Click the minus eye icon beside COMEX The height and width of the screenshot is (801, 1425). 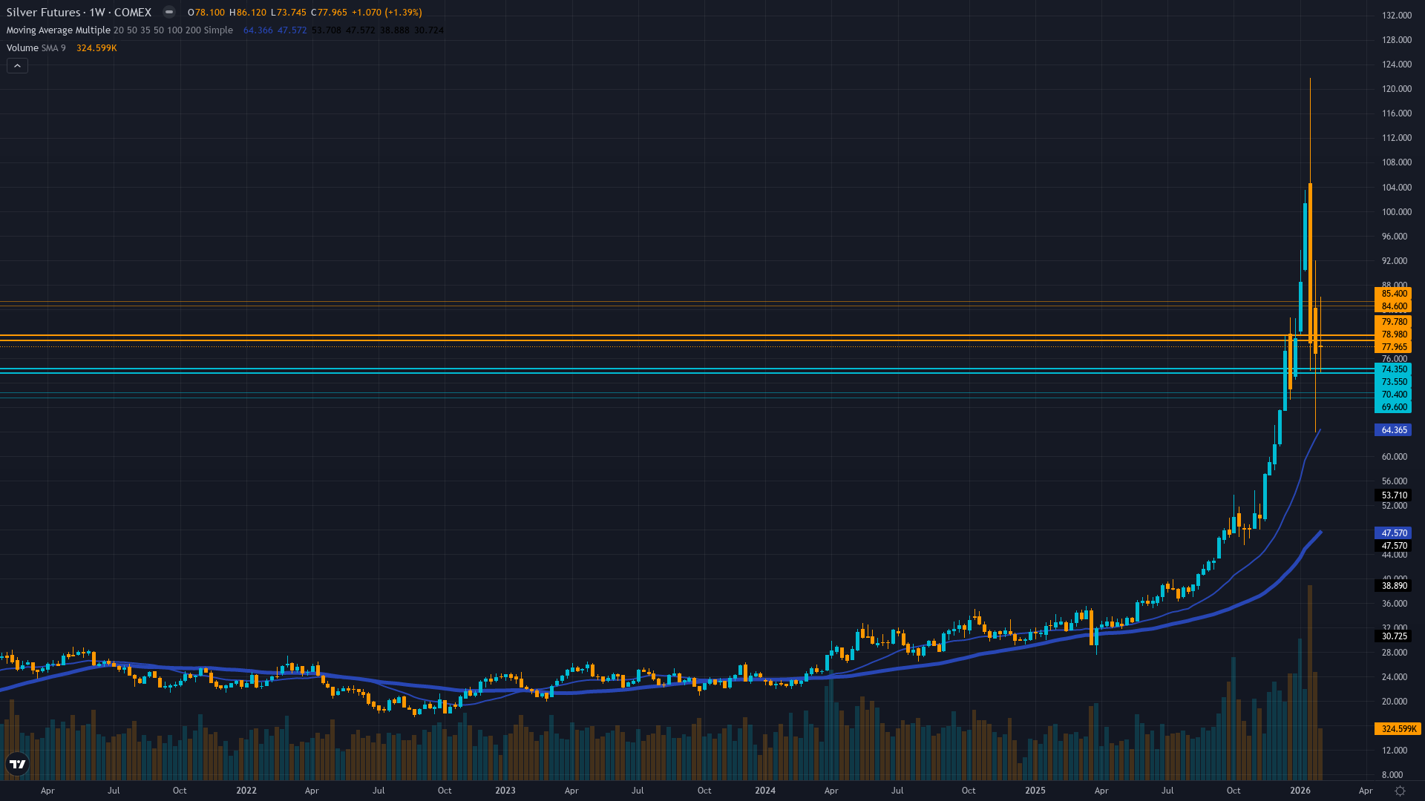point(169,12)
